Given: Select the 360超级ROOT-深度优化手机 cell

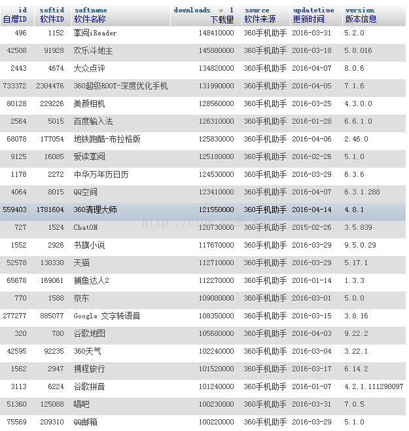Looking at the screenshot, I should [x=120, y=86].
